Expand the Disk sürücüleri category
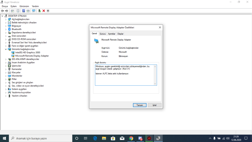The width and height of the screenshot is (252, 142). [6, 36]
